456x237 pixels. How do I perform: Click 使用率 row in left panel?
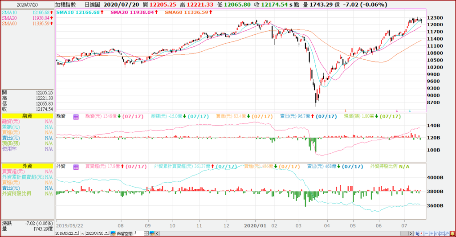pyautogui.click(x=28, y=149)
